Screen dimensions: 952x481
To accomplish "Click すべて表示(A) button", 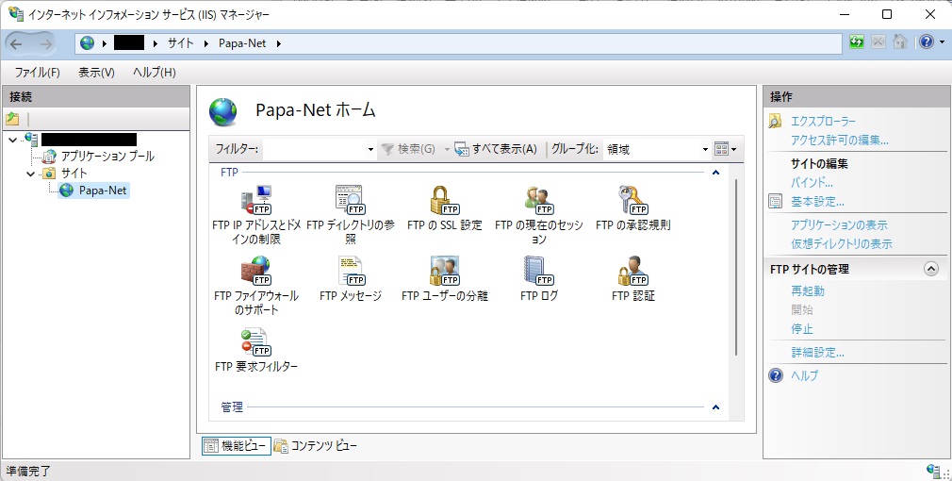I will (x=496, y=149).
